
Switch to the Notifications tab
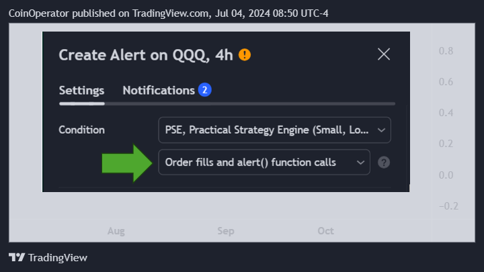159,91
